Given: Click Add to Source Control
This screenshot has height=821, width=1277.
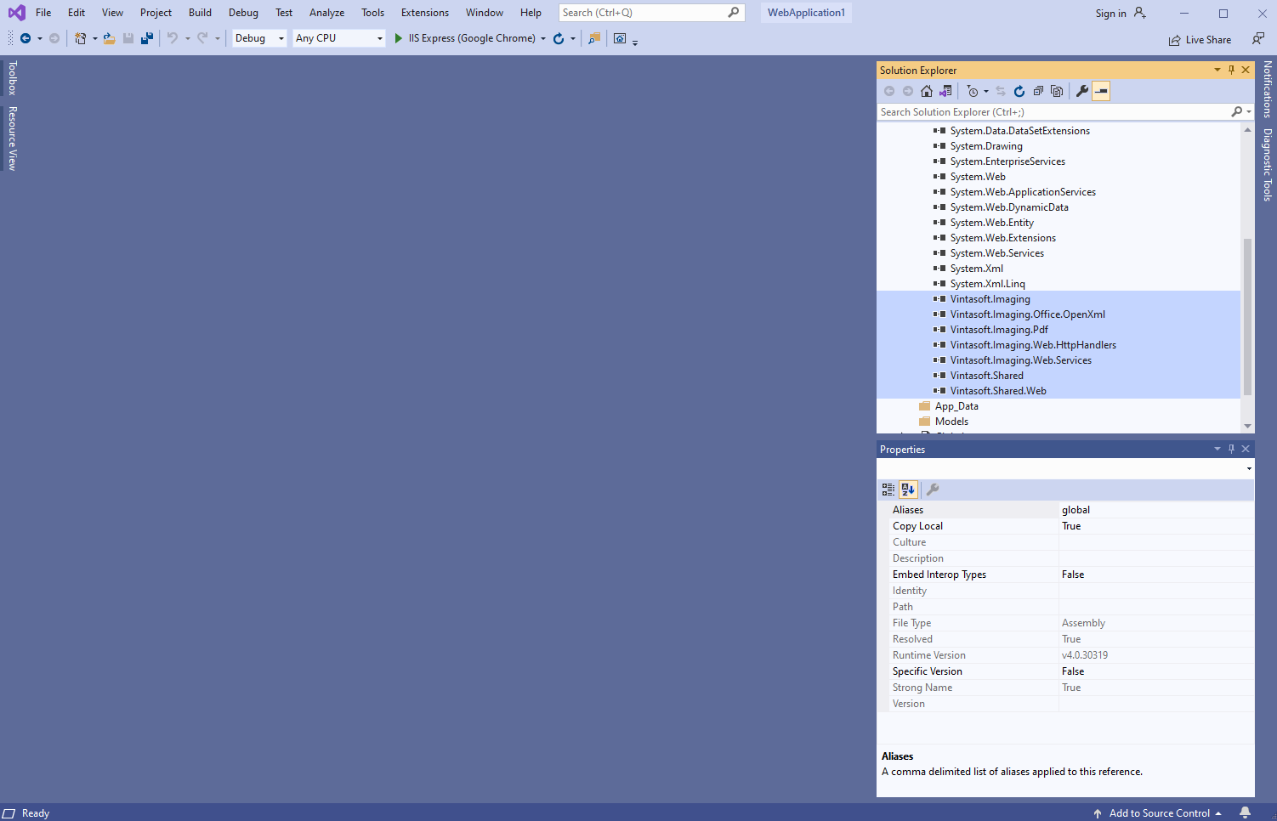Looking at the screenshot, I should (x=1158, y=813).
